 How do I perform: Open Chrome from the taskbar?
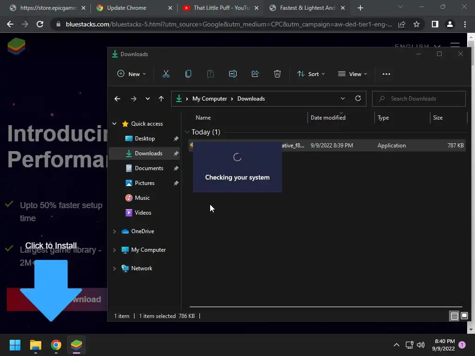pos(56,345)
